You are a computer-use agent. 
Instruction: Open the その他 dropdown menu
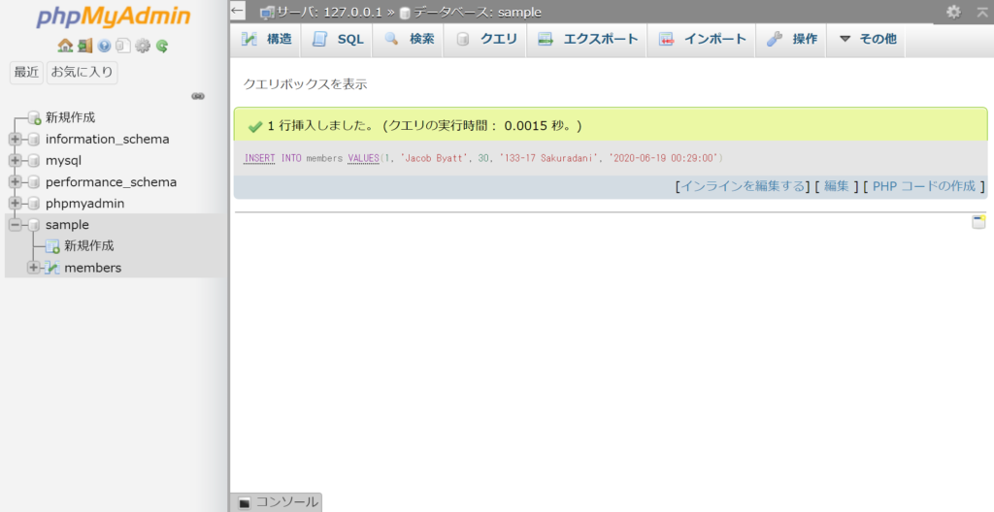click(x=867, y=39)
